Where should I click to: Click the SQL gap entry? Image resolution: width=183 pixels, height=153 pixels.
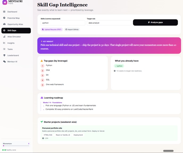(48, 80)
